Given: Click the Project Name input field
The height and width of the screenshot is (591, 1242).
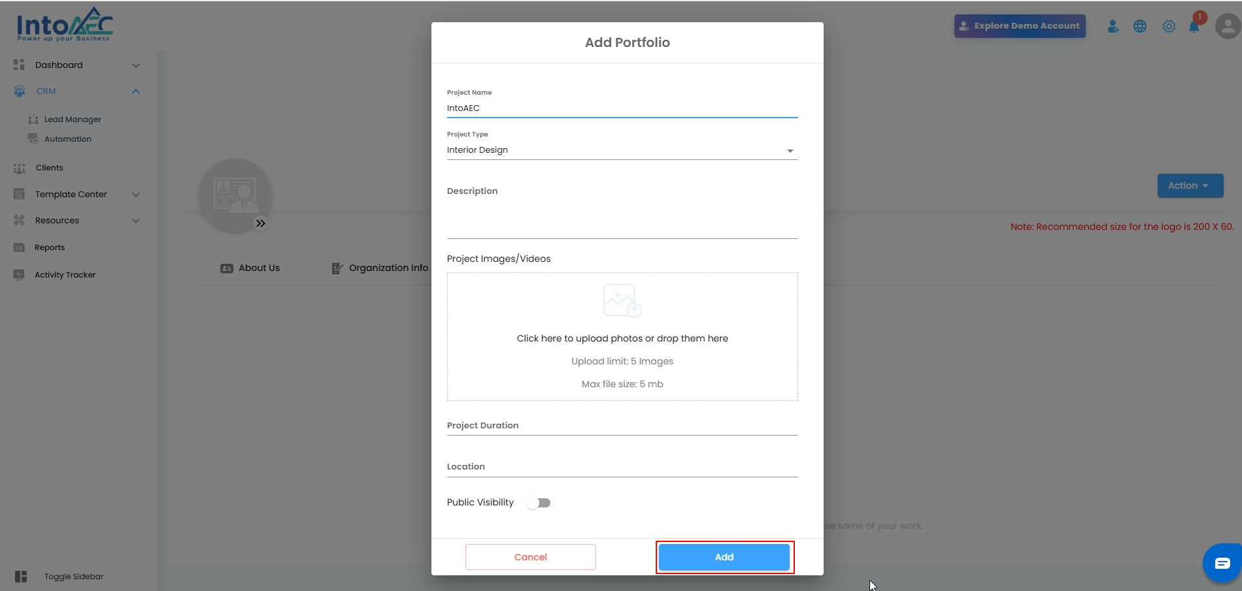Looking at the screenshot, I should coord(622,108).
